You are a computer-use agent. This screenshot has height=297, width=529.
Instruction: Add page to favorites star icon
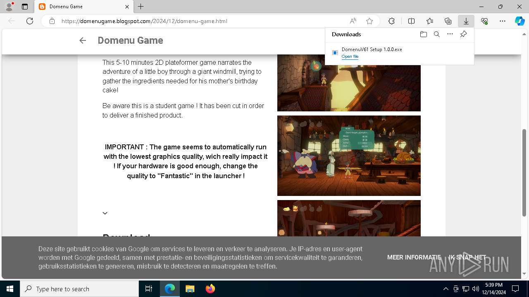point(369,21)
